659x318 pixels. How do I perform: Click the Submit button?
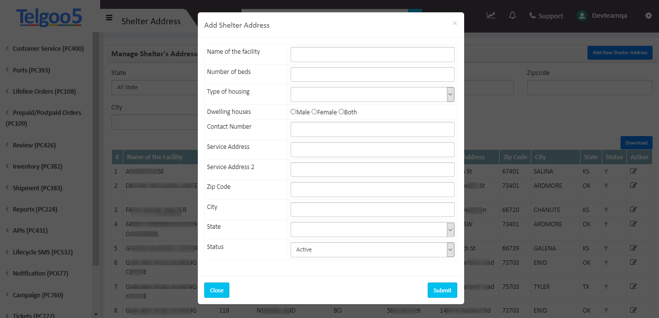(x=442, y=290)
